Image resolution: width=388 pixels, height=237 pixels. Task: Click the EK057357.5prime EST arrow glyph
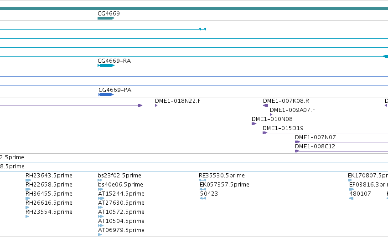203,189
